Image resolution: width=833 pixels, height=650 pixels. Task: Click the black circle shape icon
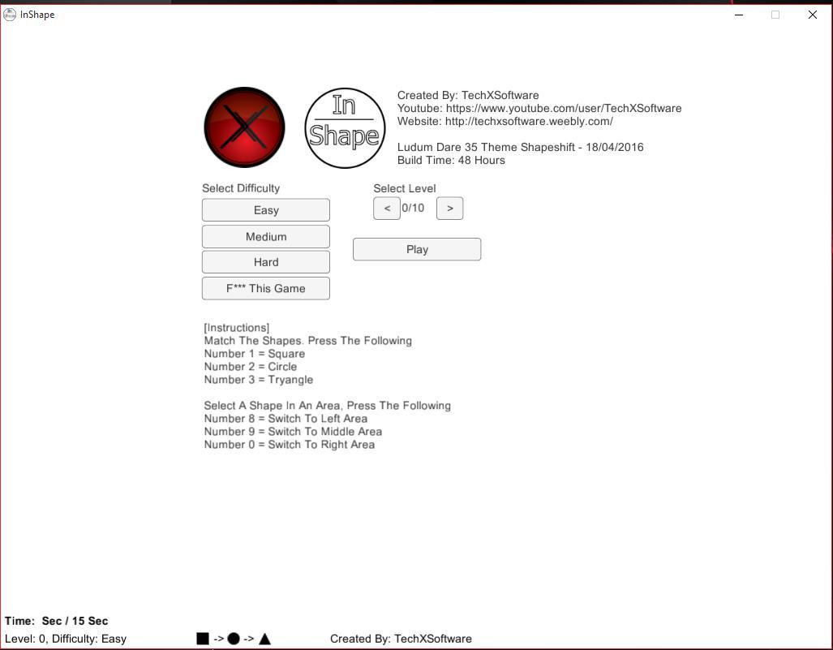coord(234,639)
